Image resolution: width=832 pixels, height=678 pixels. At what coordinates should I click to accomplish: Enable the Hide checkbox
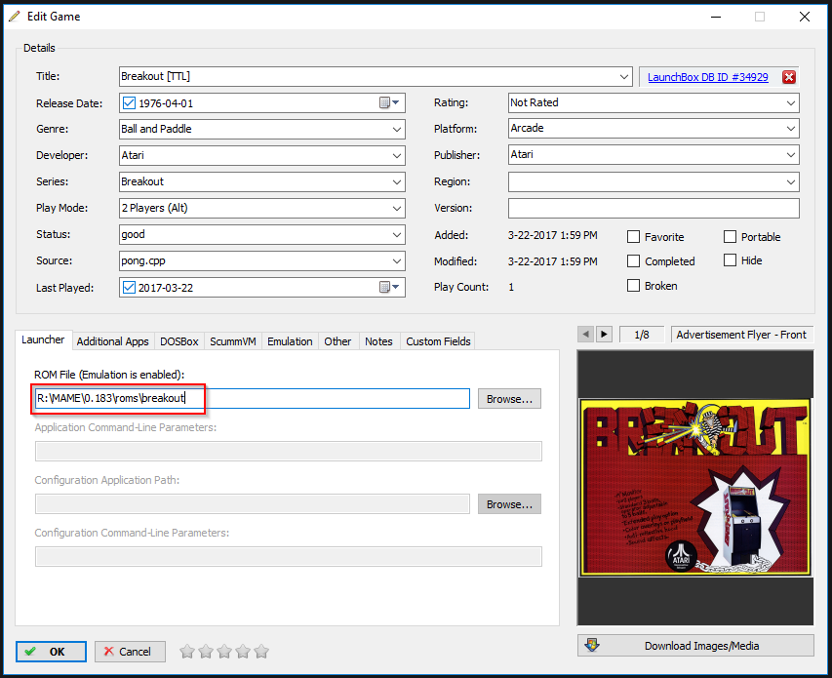point(730,259)
